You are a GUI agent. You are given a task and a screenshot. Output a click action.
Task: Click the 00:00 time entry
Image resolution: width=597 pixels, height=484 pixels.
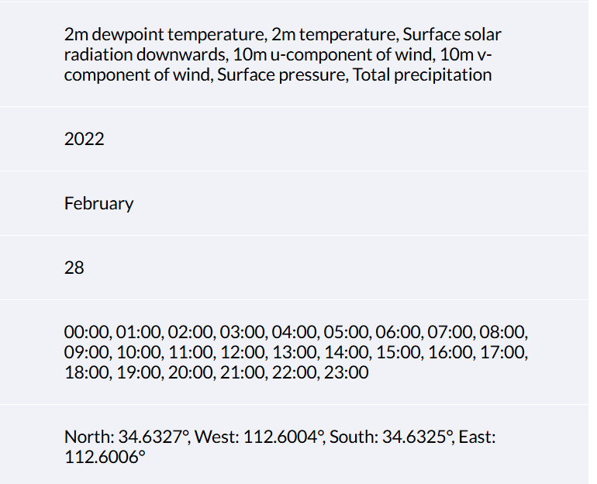(x=87, y=333)
